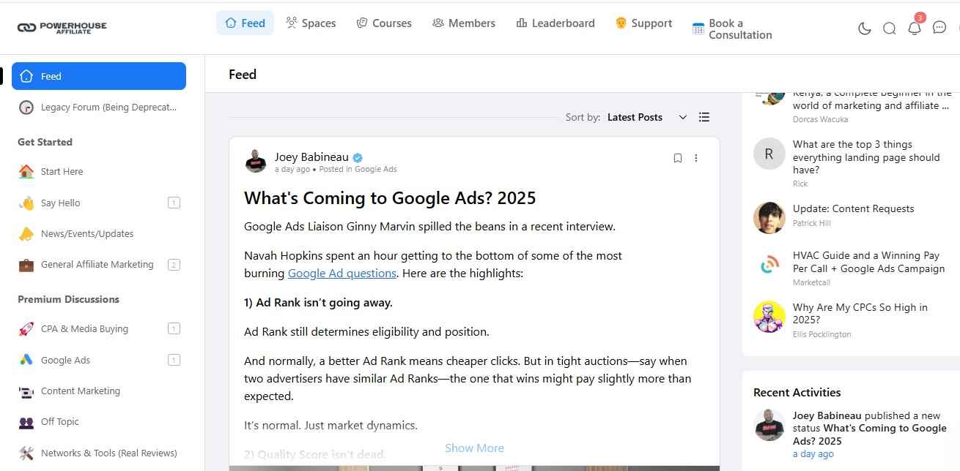Screen dimensions: 960x471
Task: Click General Affiliate Marketing count badge
Action: click(x=174, y=265)
